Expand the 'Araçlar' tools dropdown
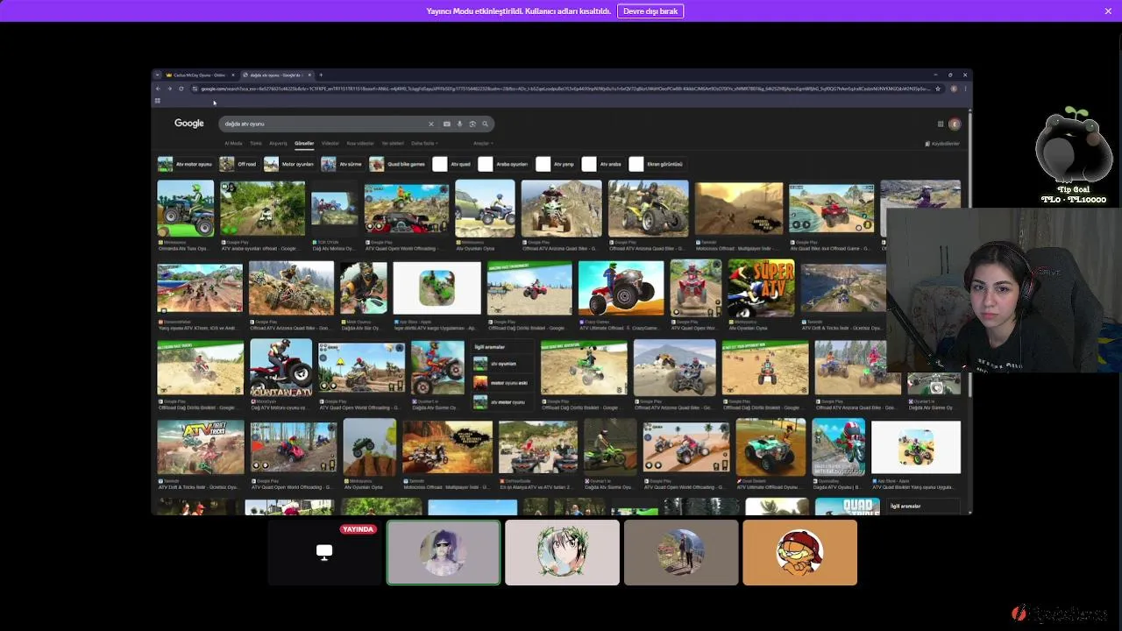 [483, 143]
